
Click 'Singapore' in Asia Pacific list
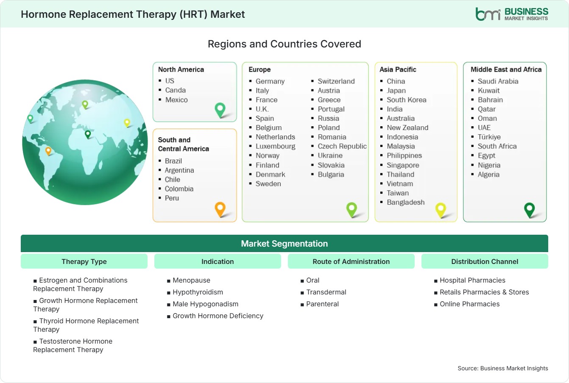403,165
